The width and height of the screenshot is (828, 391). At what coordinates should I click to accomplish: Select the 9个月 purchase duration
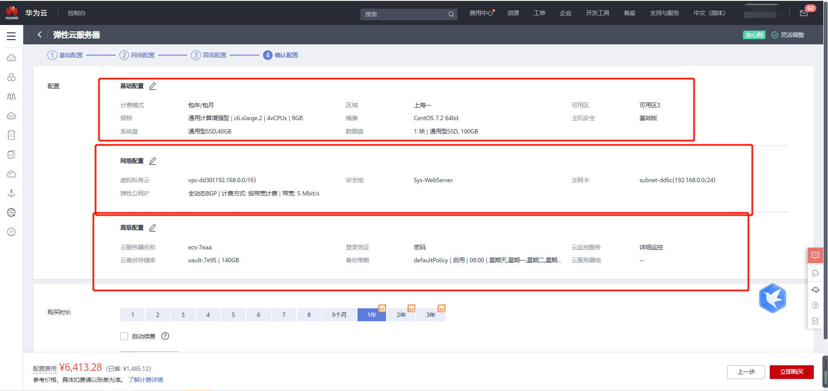coord(339,315)
